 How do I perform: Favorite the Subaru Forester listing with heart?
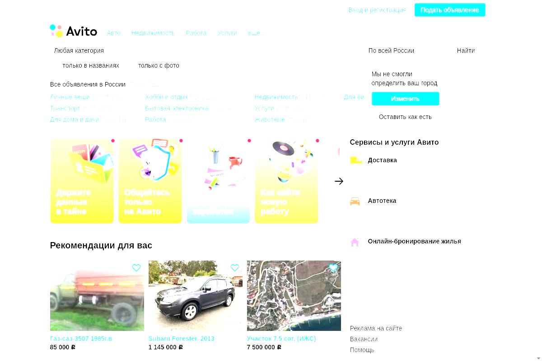click(x=235, y=268)
